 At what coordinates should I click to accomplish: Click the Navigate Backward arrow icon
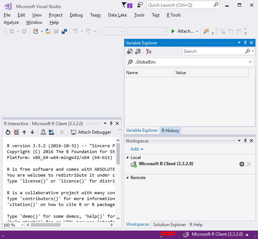tap(12, 31)
